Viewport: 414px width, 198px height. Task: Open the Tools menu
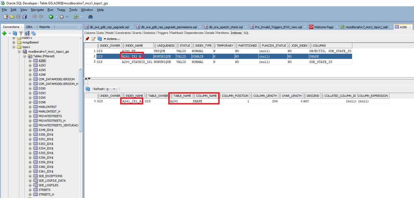[73, 10]
